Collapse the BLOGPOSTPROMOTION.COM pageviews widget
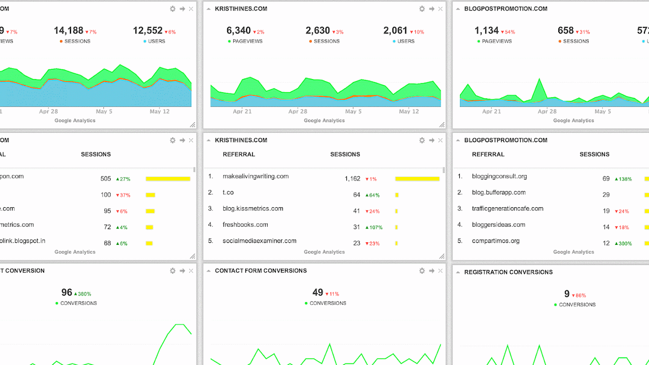The image size is (649, 365). click(458, 9)
